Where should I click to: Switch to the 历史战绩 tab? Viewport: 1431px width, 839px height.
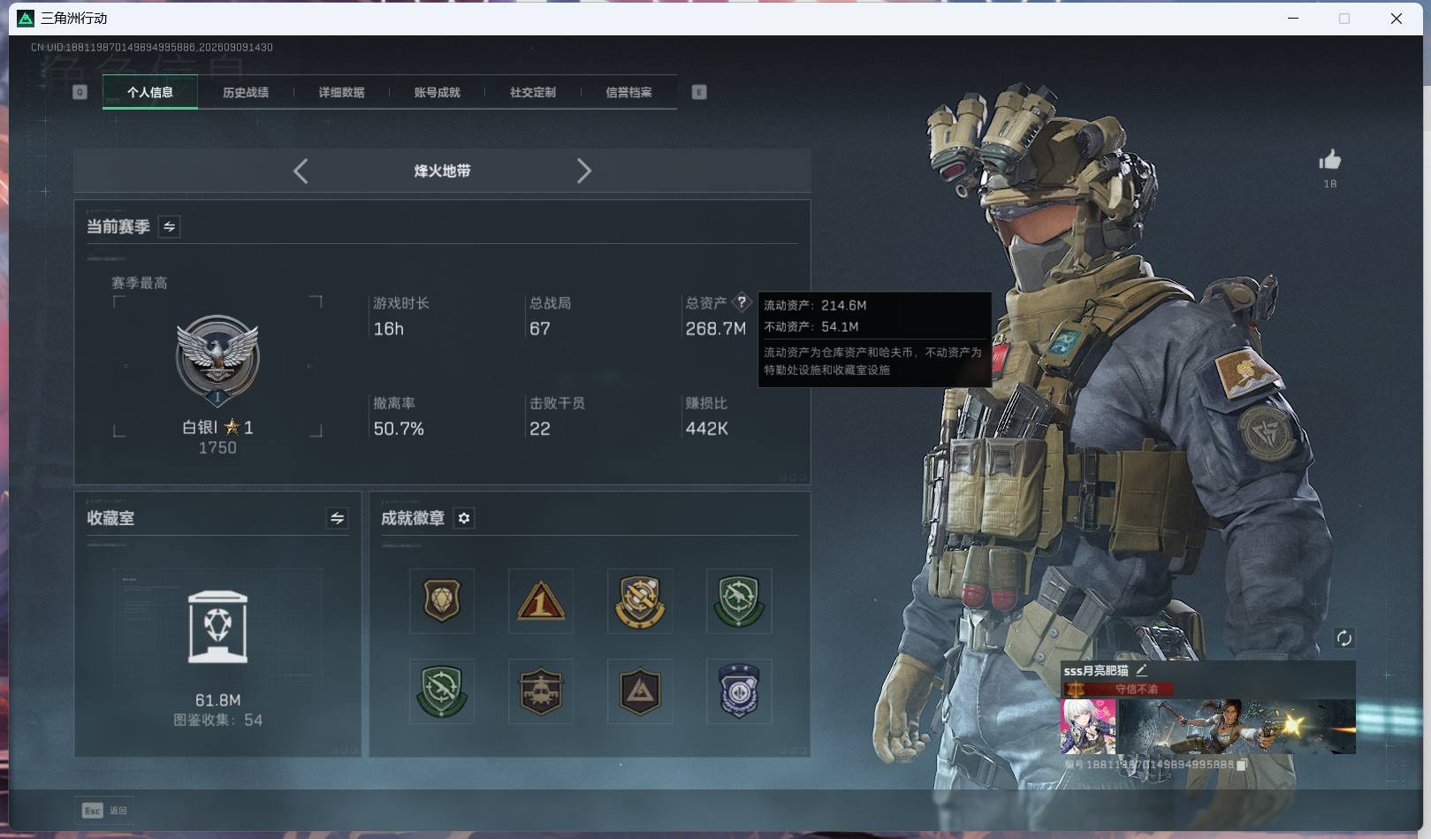[x=246, y=92]
